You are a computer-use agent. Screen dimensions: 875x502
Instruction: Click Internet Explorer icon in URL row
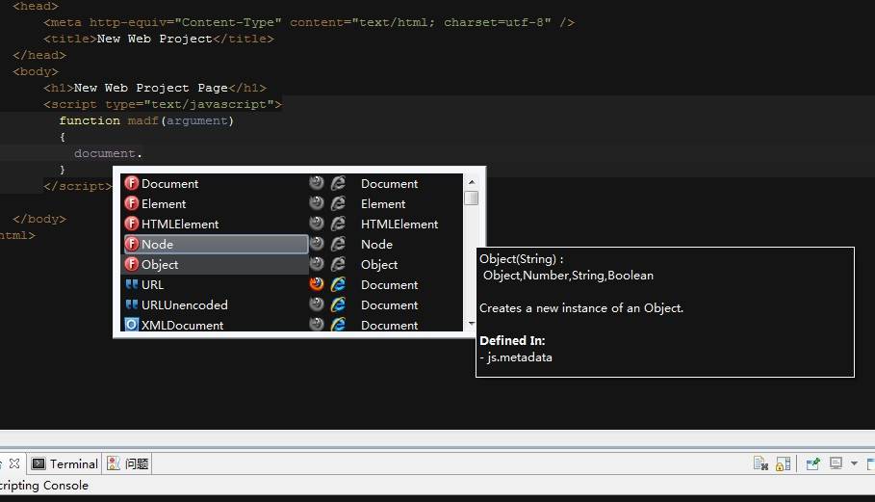338,284
